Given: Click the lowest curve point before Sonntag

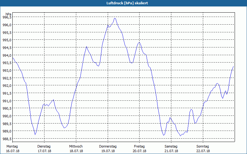Looking at the screenshot, I should tap(181, 136).
